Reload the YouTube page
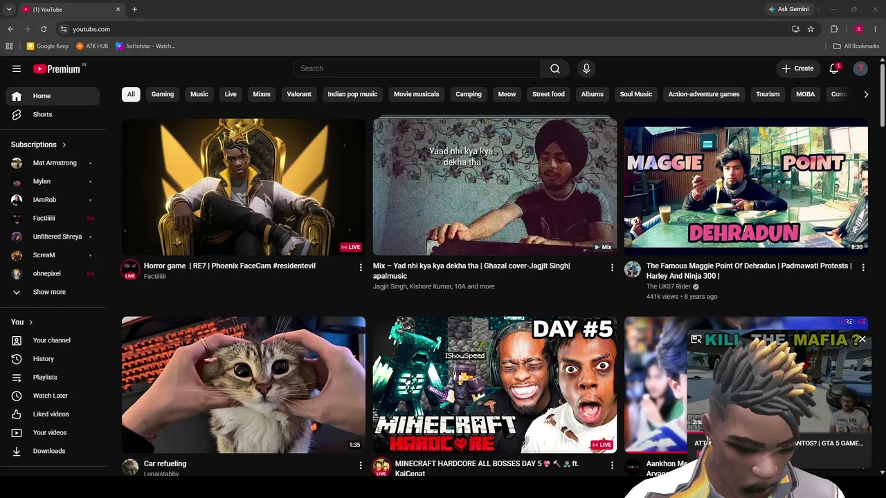This screenshot has width=886, height=498. coord(44,29)
